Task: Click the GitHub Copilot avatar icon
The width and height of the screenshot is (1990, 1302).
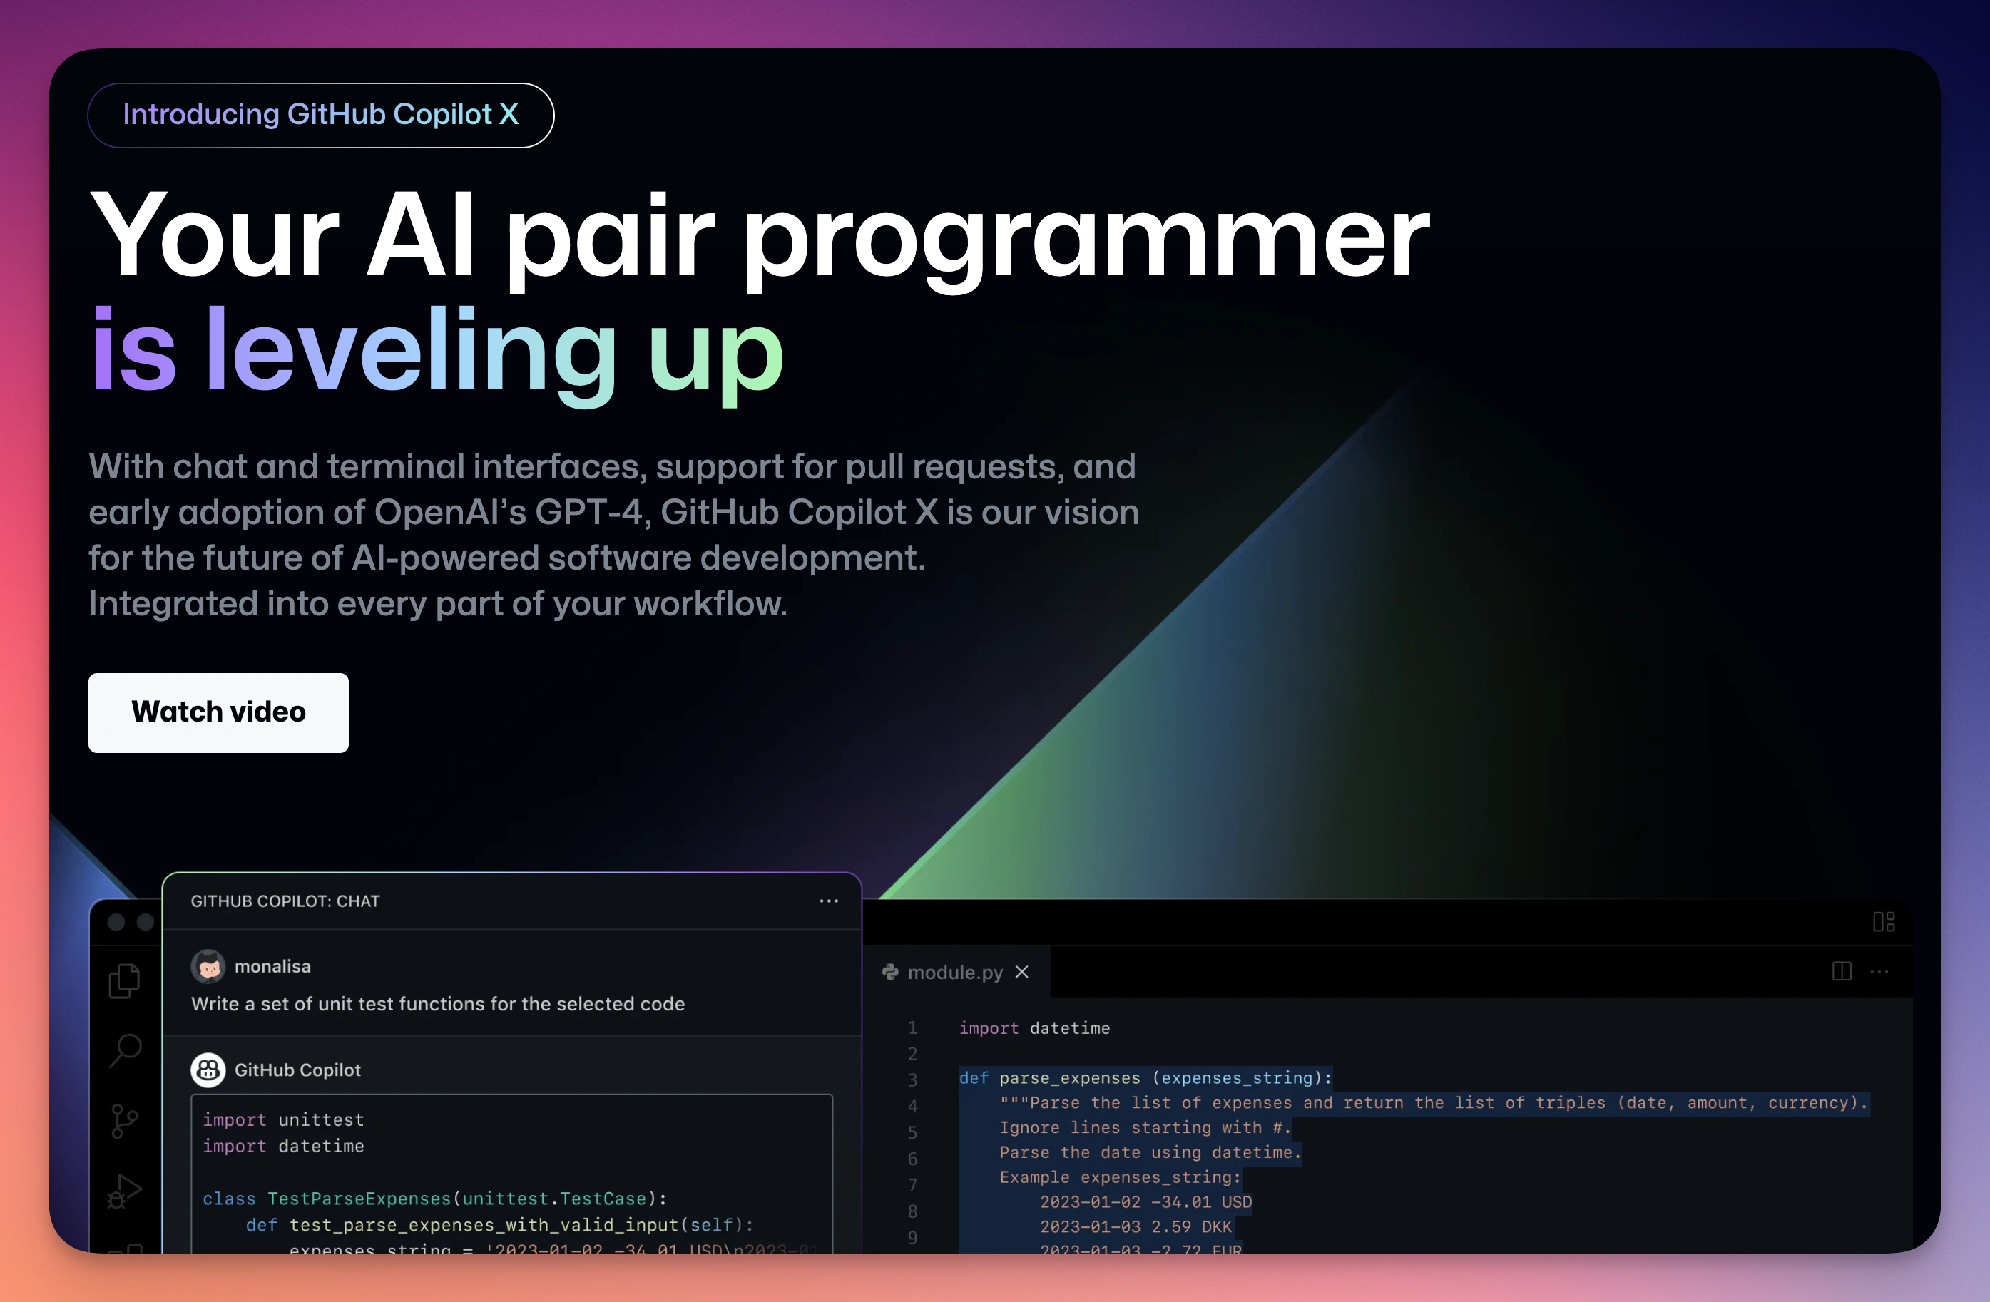Action: 208,1070
